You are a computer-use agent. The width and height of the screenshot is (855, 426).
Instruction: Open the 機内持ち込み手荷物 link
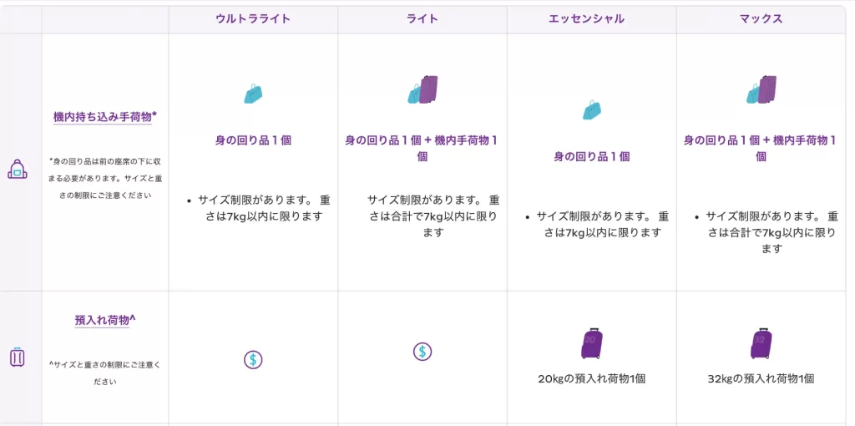104,117
